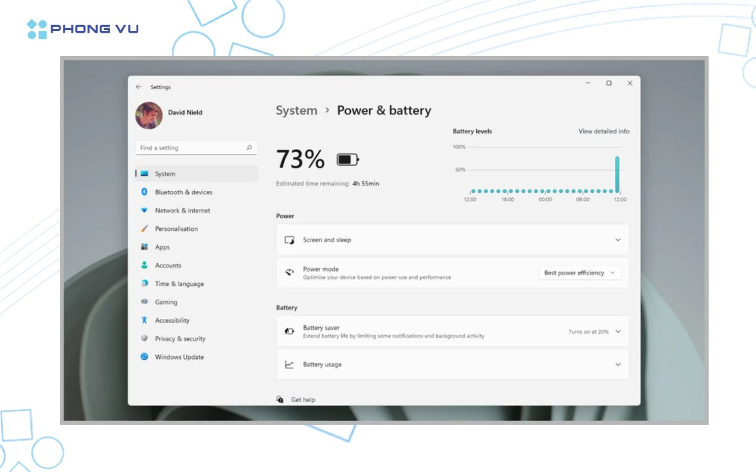Open Bluetooth & devices settings

(183, 192)
